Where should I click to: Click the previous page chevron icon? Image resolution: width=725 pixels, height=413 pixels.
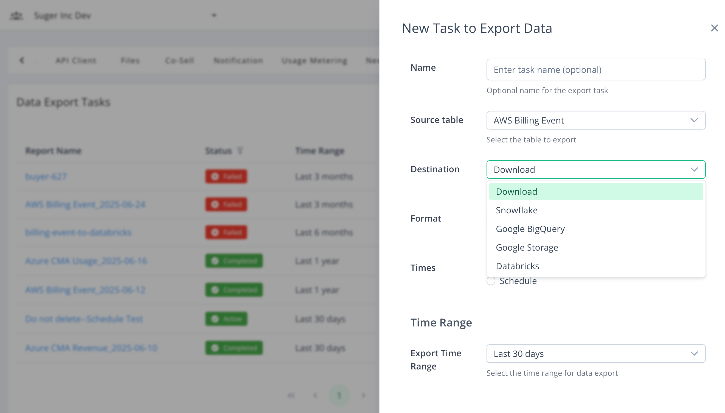click(315, 395)
